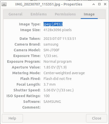Click the Camera Brand value samsung
This screenshot has width=109, height=124.
point(51,44)
